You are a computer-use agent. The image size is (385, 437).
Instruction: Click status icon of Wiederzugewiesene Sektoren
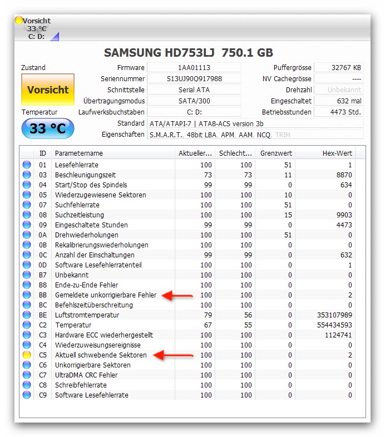pos(27,195)
